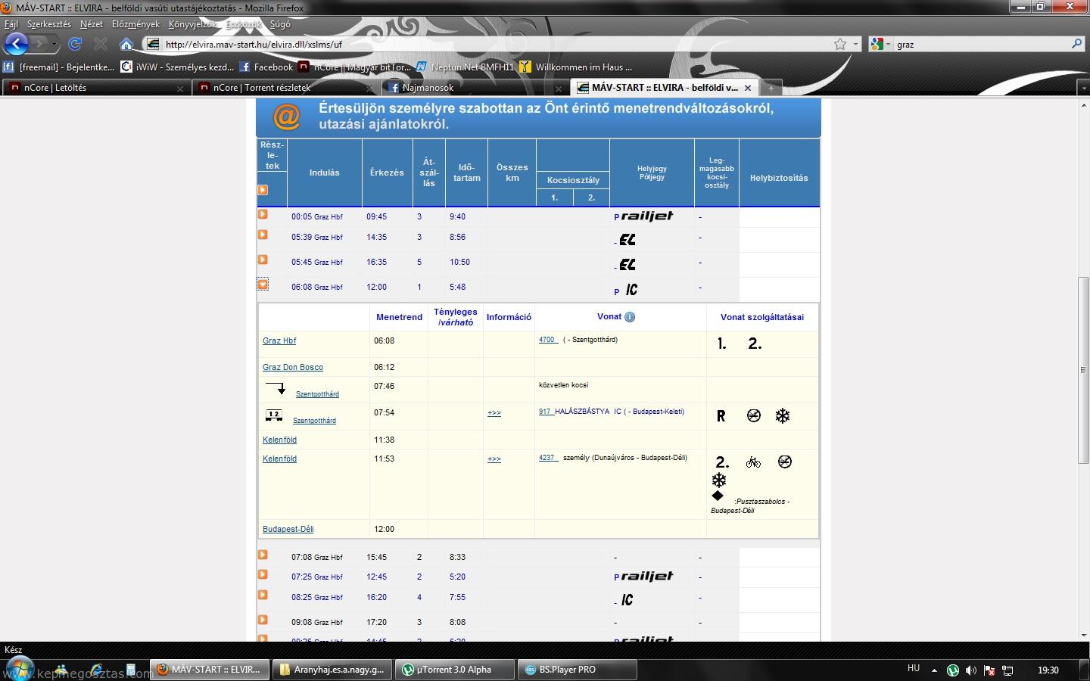Click the through-coach arrow icon
The width and height of the screenshot is (1090, 681).
tap(276, 389)
